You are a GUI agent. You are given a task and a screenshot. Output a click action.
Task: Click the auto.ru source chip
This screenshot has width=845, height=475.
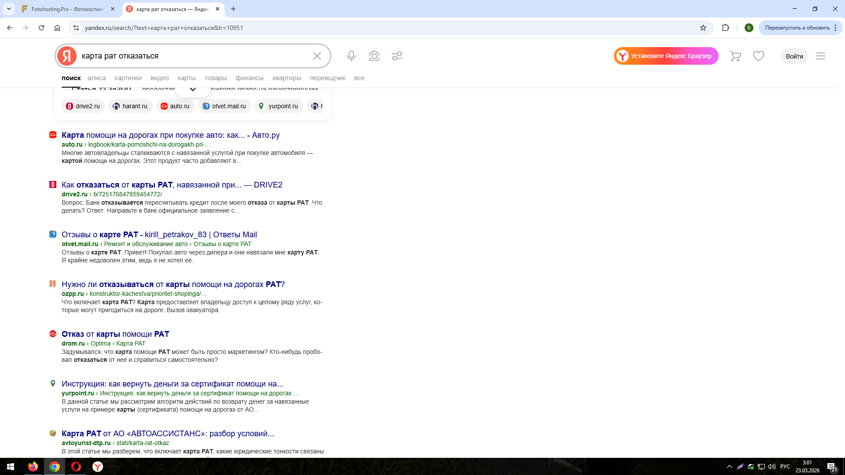pyautogui.click(x=175, y=106)
